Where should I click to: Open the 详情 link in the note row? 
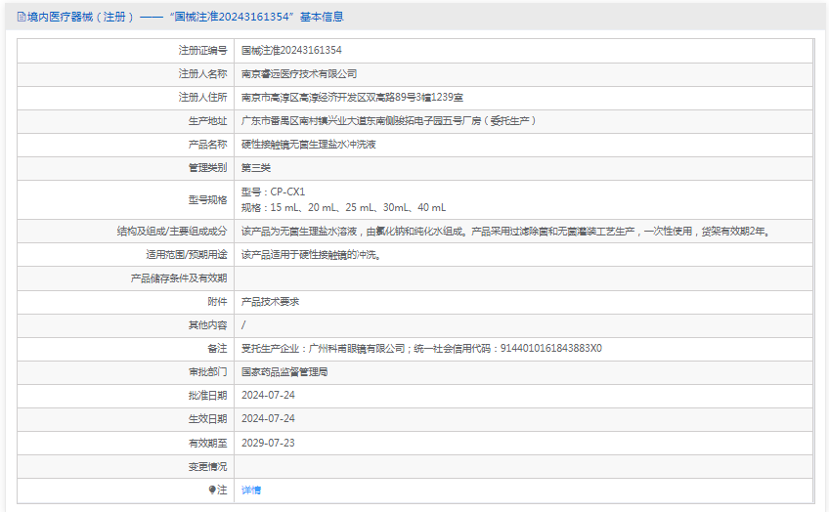coord(251,490)
